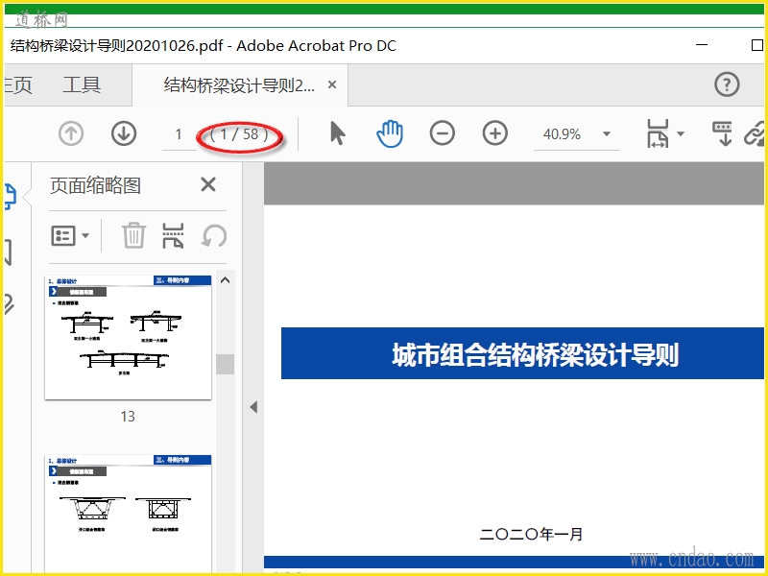Activate the hand pan tool
Image resolution: width=768 pixels, height=576 pixels.
tap(390, 133)
